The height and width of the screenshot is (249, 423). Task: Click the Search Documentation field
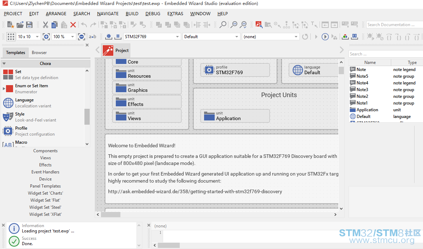(394, 25)
